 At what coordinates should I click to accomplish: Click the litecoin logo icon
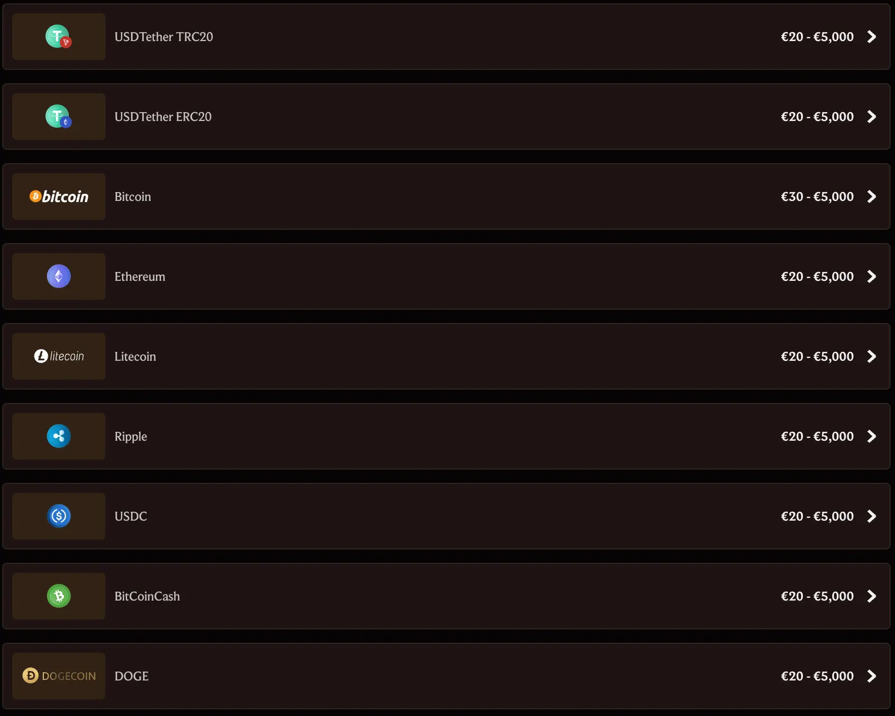(x=59, y=356)
